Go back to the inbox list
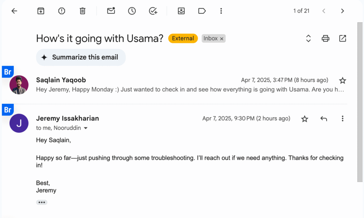 click(14, 11)
